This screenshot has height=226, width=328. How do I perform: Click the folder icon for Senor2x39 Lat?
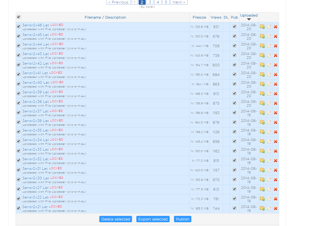(262, 94)
